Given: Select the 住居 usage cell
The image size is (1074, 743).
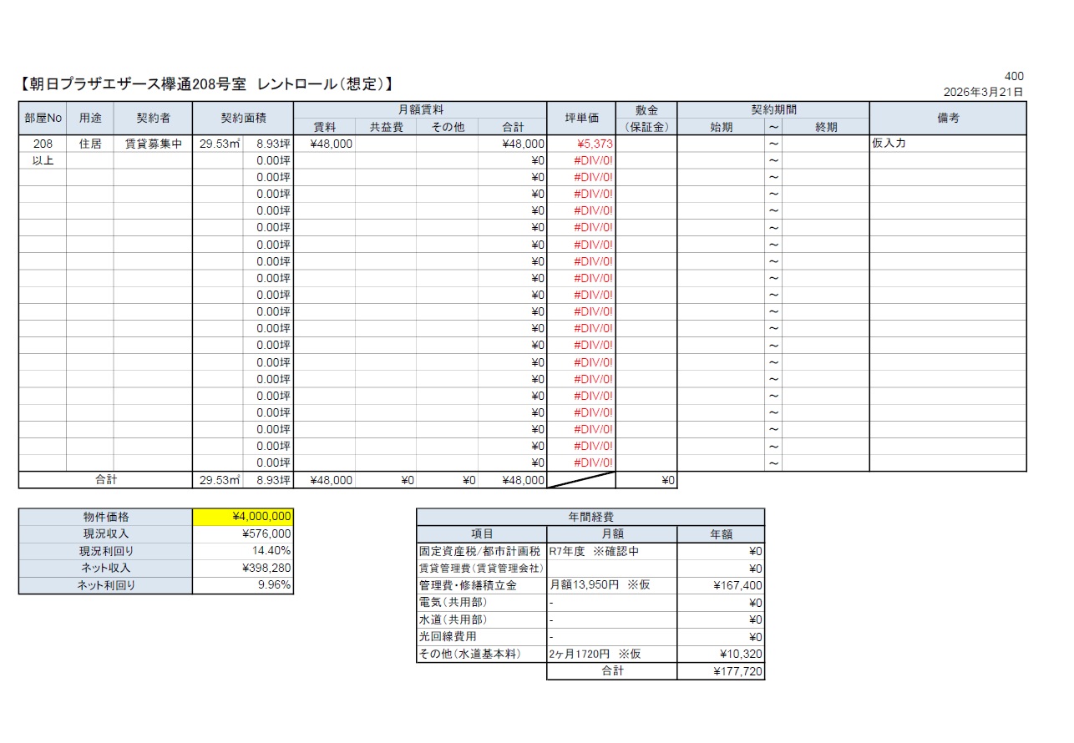Looking at the screenshot, I should tap(90, 144).
